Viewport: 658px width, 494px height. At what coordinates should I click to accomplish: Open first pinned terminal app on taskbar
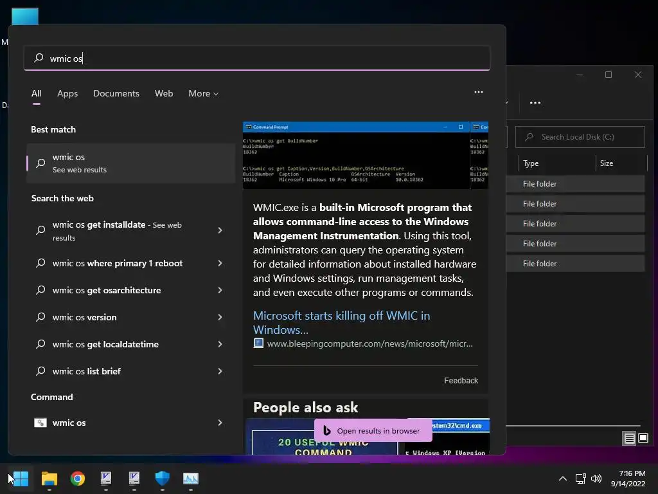click(x=106, y=478)
